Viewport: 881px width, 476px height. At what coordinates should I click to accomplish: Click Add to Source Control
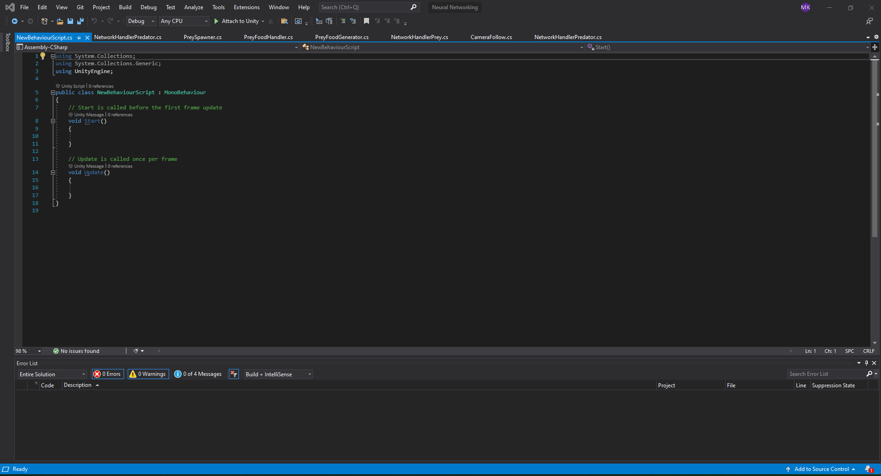(821, 469)
